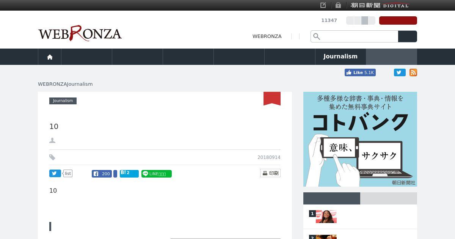Viewport: 455px width, 239px height.
Task: Open the rank 1 article thumbnail
Action: point(326,217)
